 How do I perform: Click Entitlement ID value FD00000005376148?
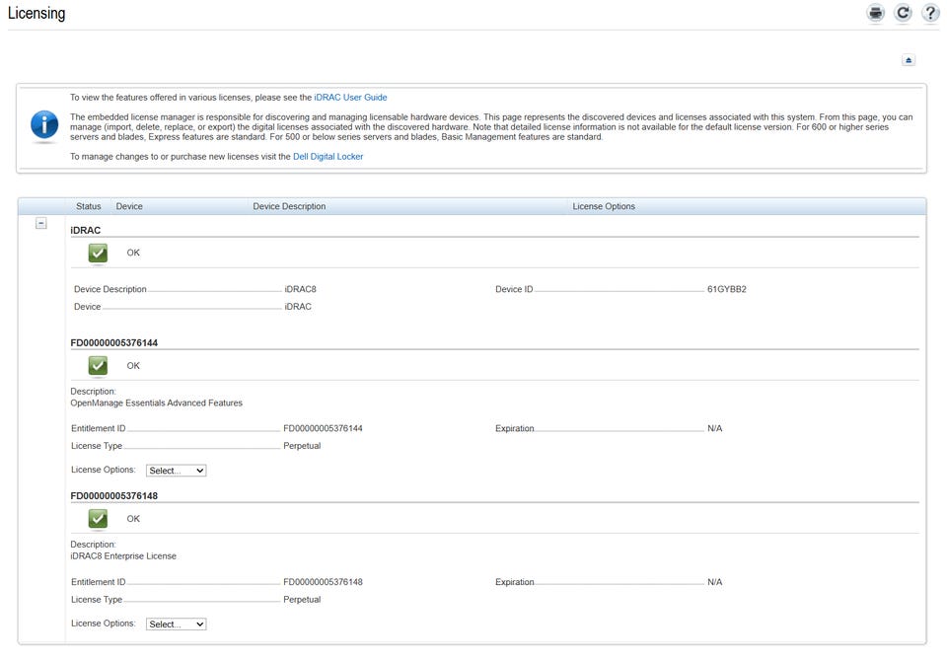click(324, 582)
